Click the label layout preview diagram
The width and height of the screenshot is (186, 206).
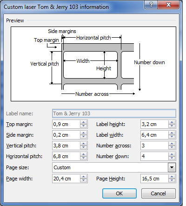coord(93,64)
